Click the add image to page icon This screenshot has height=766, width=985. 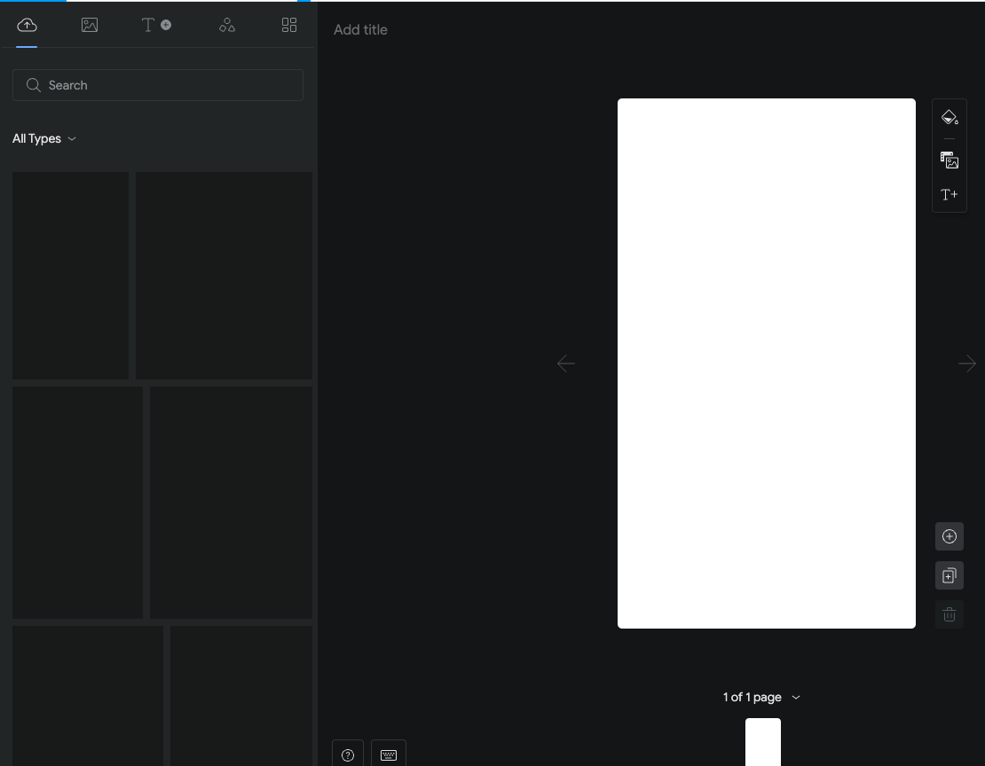pyautogui.click(x=950, y=160)
